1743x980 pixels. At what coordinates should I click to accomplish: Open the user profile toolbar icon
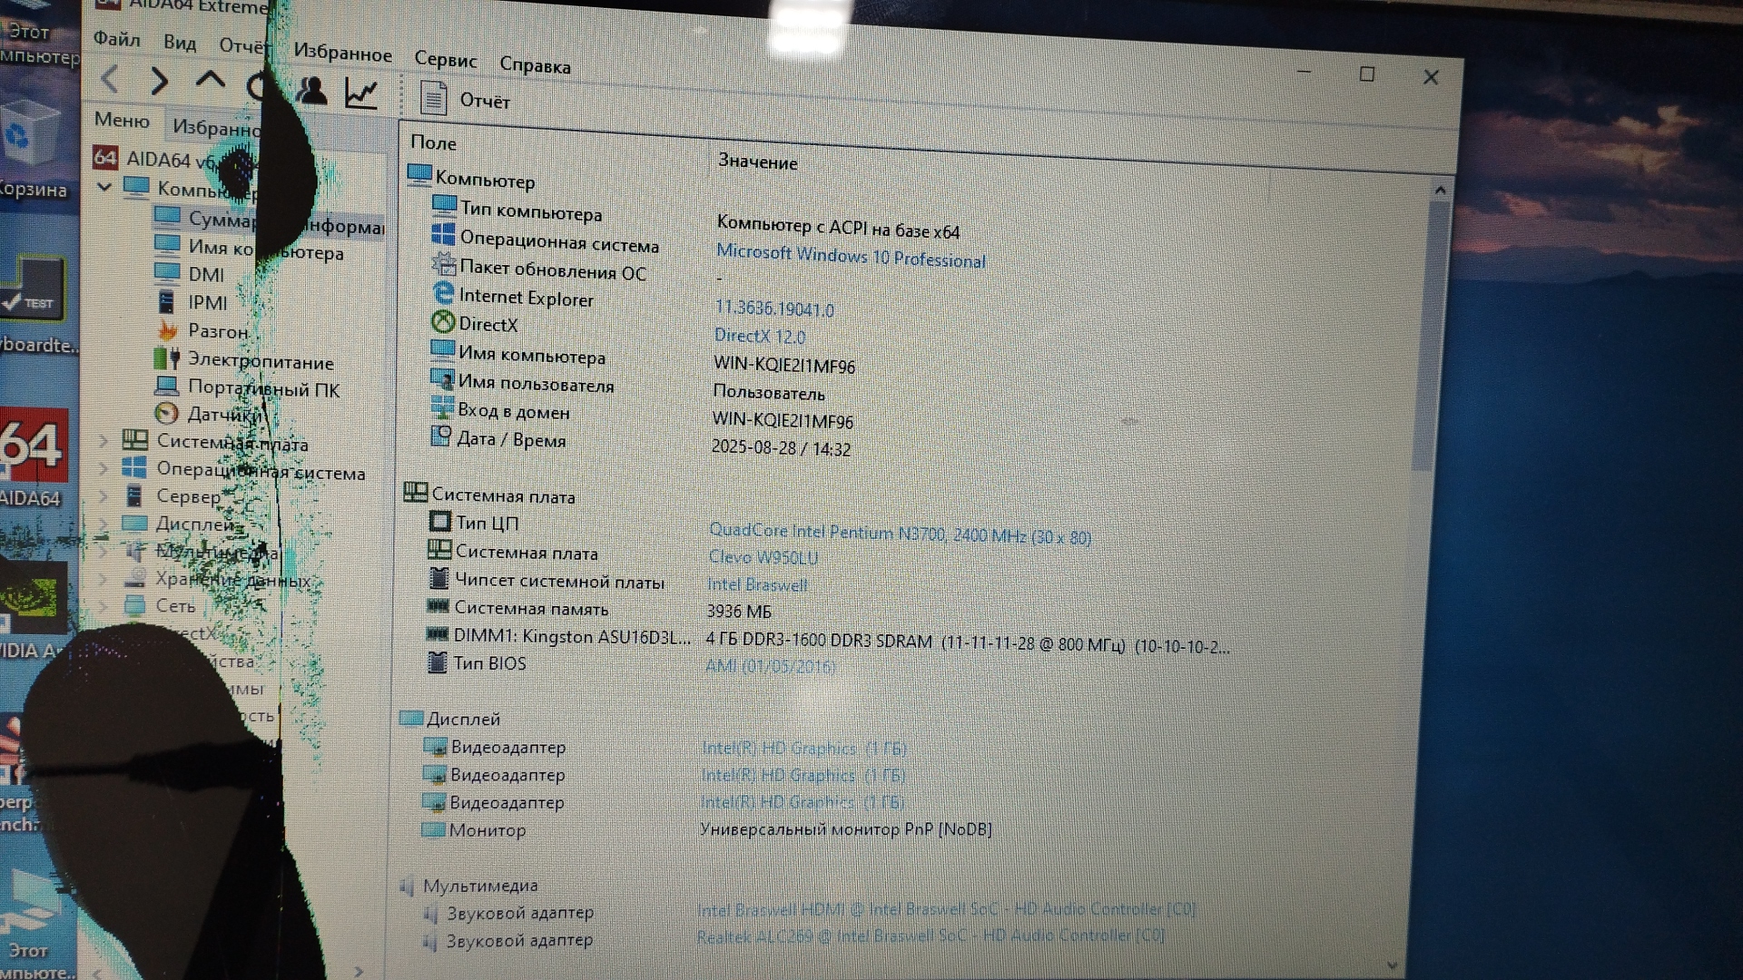(x=312, y=90)
